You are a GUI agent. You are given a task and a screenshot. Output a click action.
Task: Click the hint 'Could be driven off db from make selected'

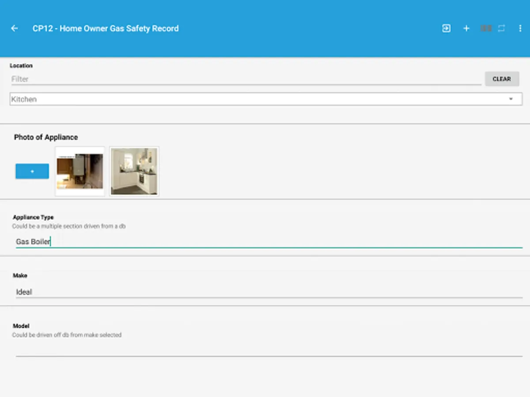tap(67, 335)
